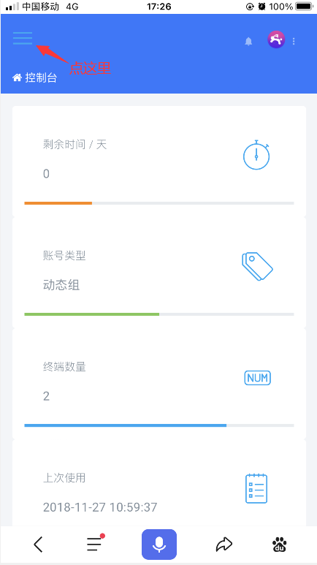Screen dimensions: 317x565
Task: Tap the microphone voice search button
Action: pyautogui.click(x=158, y=544)
